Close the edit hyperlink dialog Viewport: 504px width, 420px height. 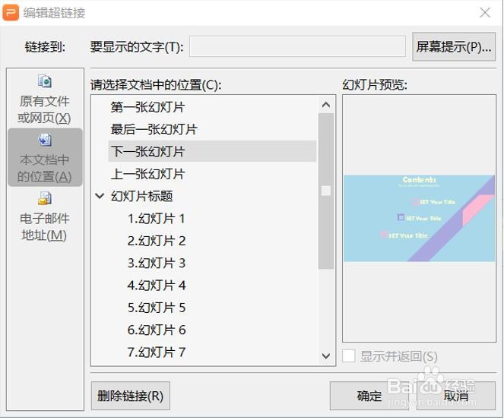click(x=485, y=13)
